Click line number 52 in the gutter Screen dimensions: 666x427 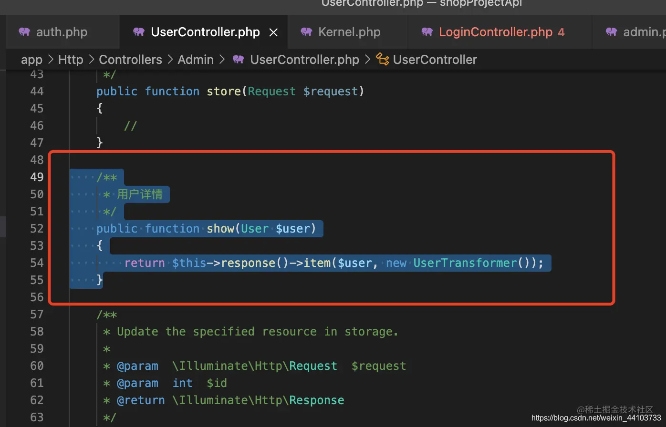[37, 228]
